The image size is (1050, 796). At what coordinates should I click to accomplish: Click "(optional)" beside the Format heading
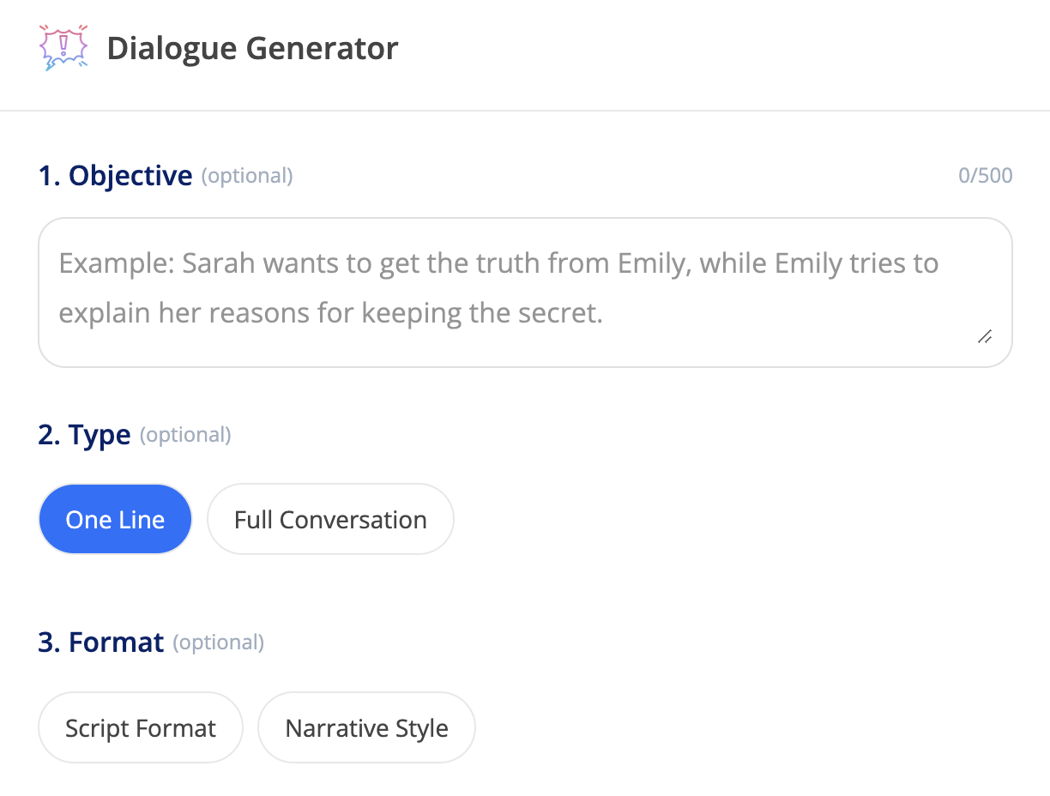[x=218, y=642]
